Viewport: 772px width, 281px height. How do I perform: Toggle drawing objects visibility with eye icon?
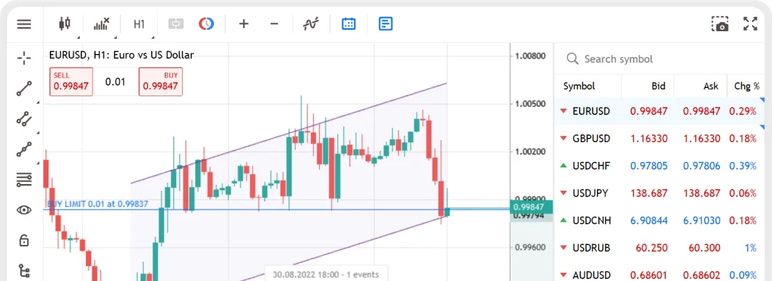tap(24, 210)
